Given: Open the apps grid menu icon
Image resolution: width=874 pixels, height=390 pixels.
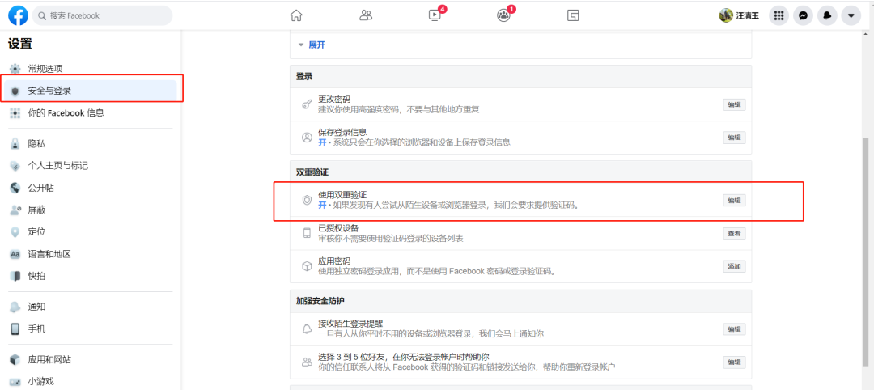Looking at the screenshot, I should coord(779,15).
